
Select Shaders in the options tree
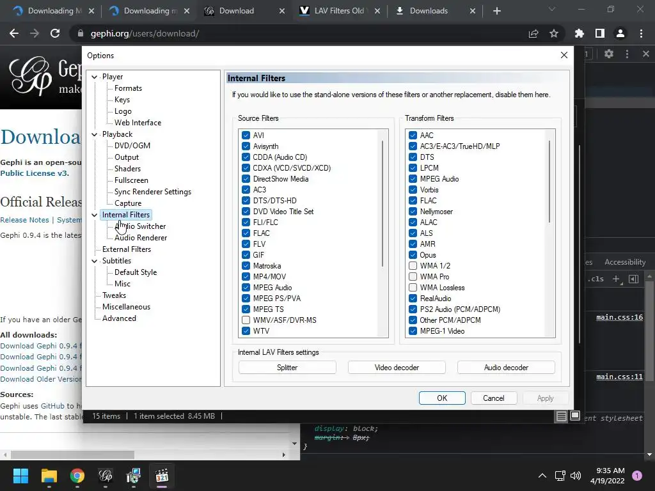click(x=127, y=169)
